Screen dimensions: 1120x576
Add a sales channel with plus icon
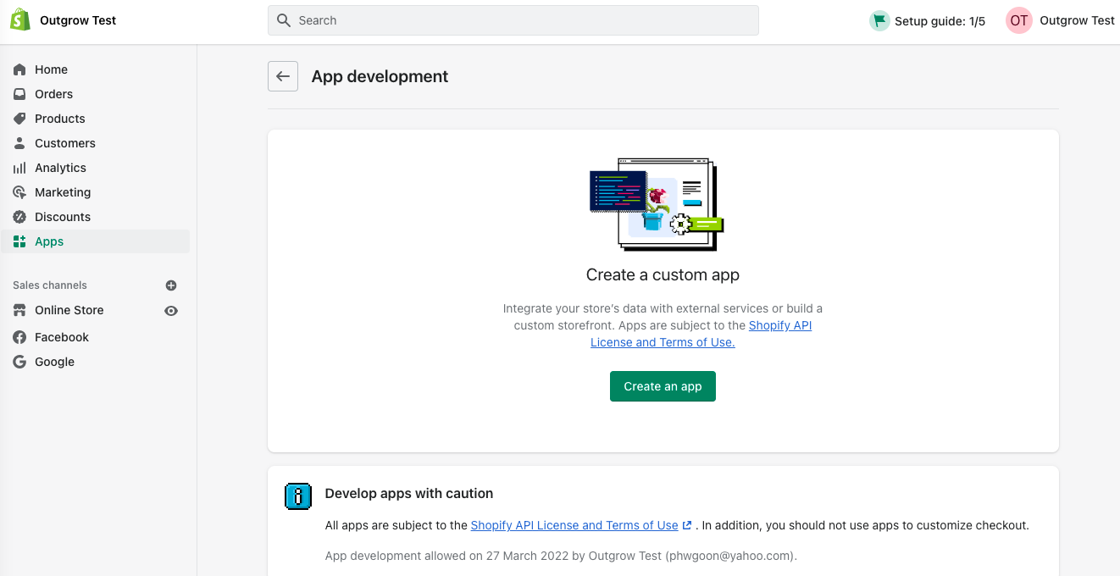(171, 285)
